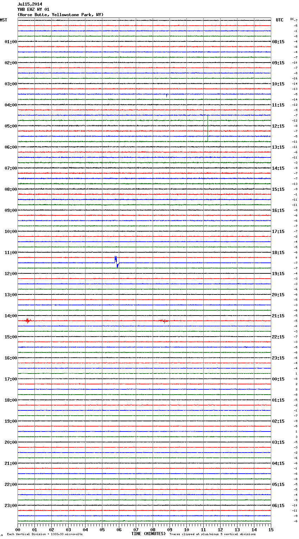The image size is (299, 539).
Task: Click the 00:15 UTC time label
Action: (x=278, y=379)
